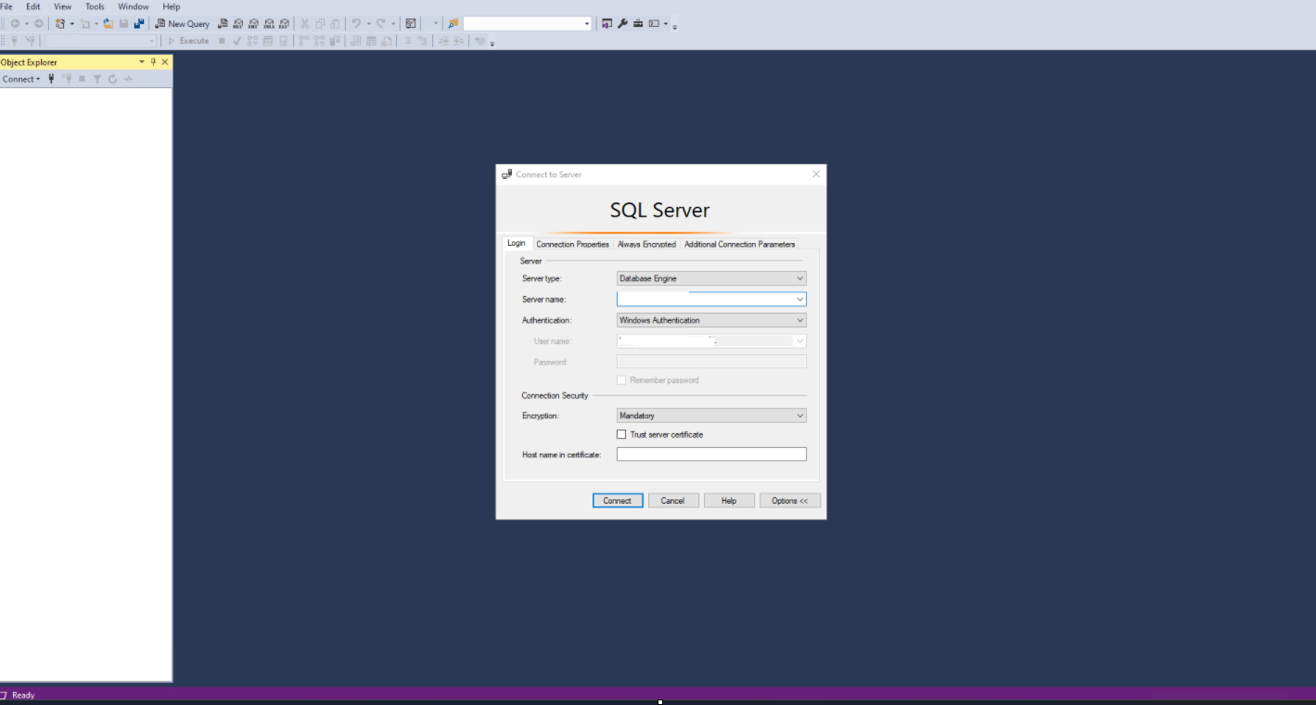Open the Window menu

point(134,6)
